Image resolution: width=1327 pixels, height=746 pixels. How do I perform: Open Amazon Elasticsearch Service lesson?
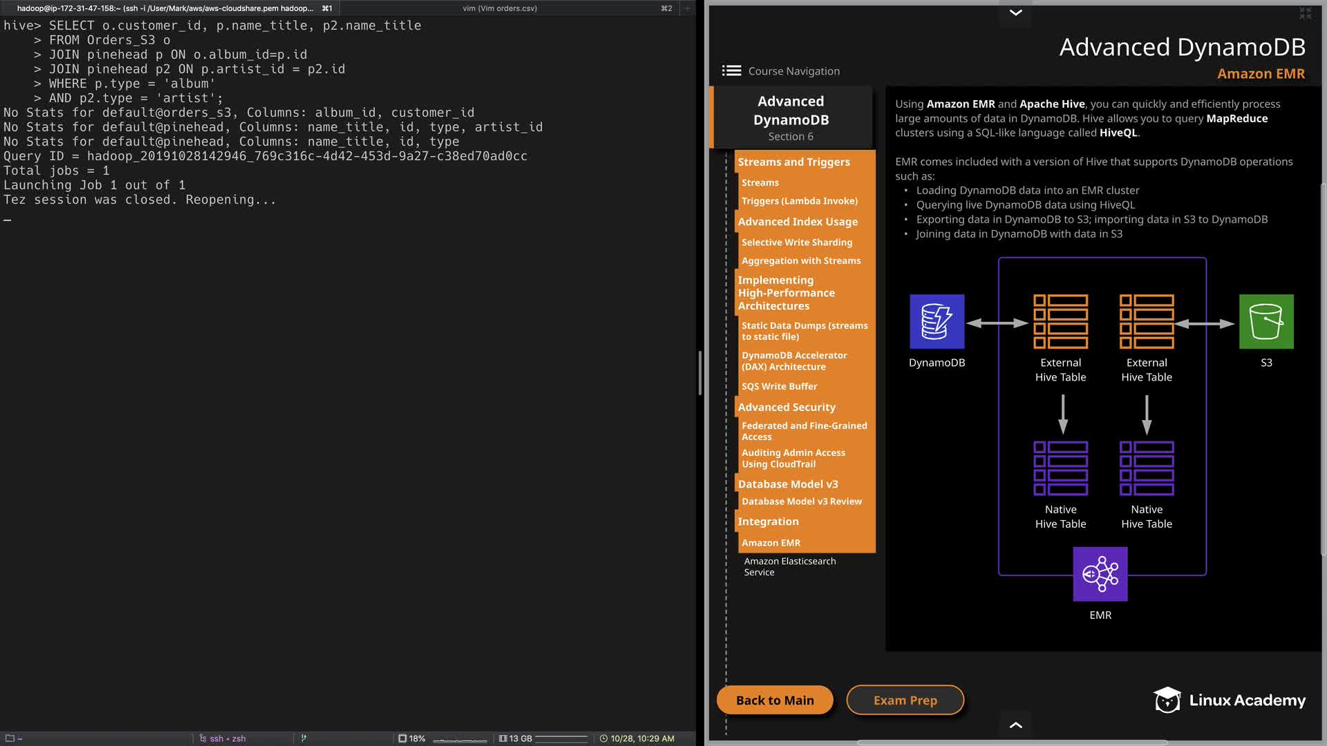(x=789, y=566)
